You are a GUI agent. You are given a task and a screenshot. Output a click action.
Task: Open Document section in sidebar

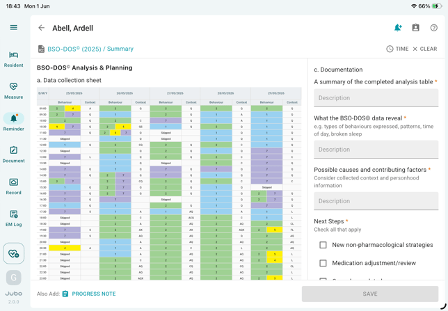(13, 154)
